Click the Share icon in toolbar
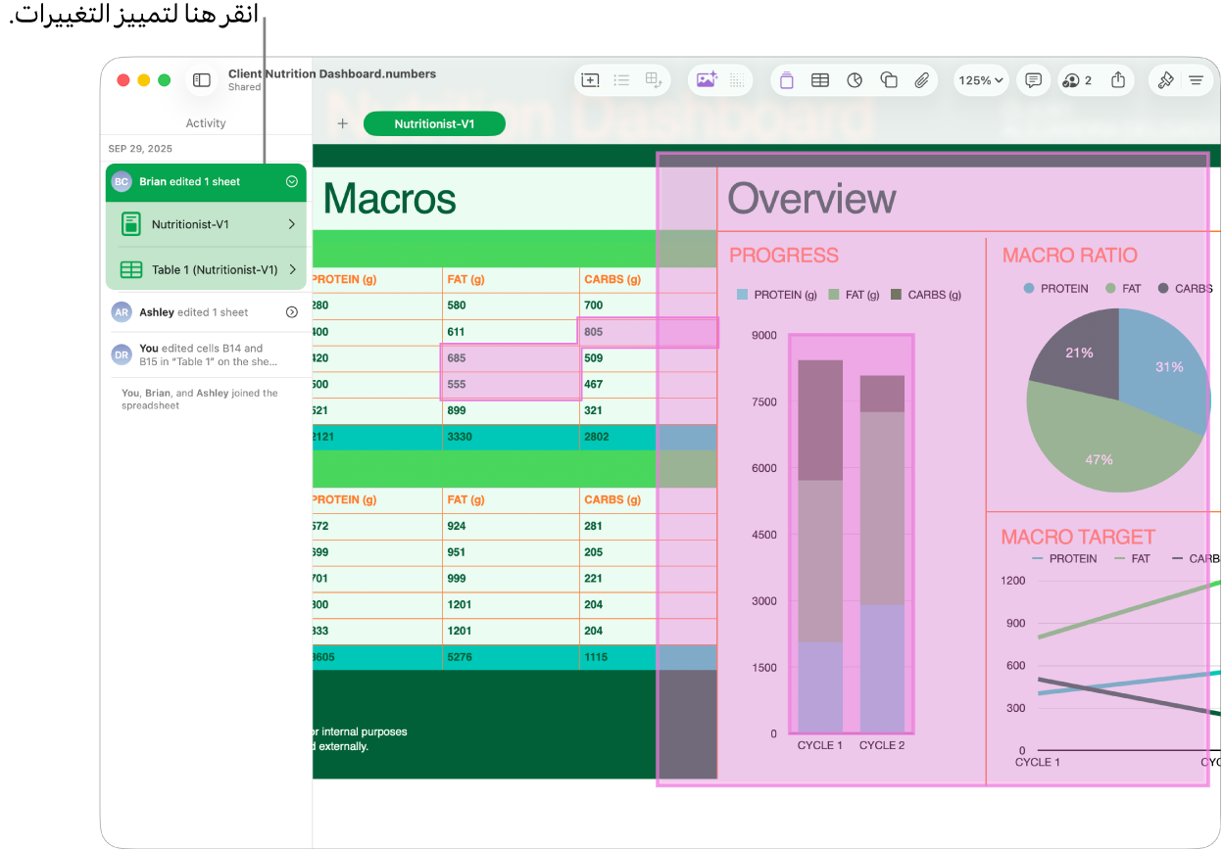The height and width of the screenshot is (849, 1223). tap(1118, 80)
